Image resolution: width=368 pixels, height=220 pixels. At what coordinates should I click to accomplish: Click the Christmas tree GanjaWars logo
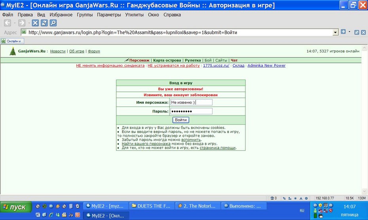pyautogui.click(x=12, y=51)
